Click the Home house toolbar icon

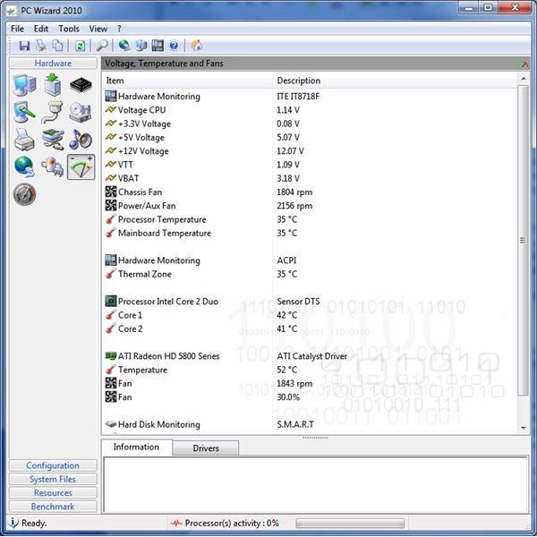[196, 46]
